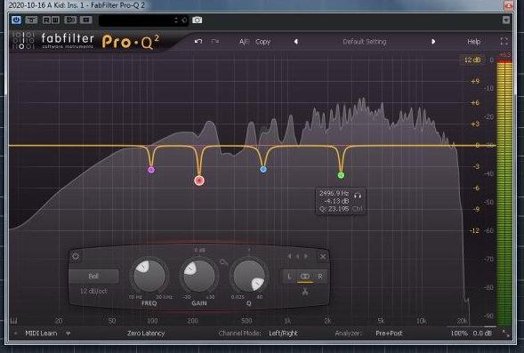Set band to Left channel (L)
This screenshot has height=353, width=524.
coord(289,277)
